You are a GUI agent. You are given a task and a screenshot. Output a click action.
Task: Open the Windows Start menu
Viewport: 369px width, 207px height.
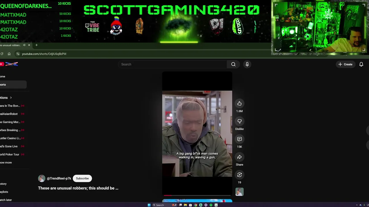click(x=149, y=205)
